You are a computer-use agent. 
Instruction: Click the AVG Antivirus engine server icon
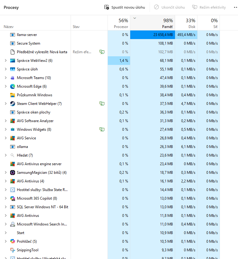click(13, 164)
